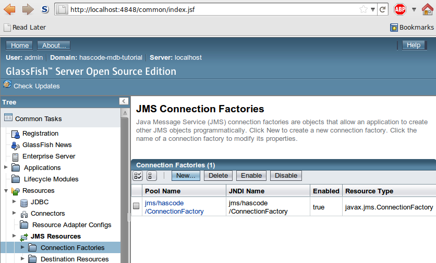Image resolution: width=436 pixels, height=263 pixels.
Task: Tick the checkbox for jms/hascode/ConnectionFactory row
Action: click(x=136, y=206)
